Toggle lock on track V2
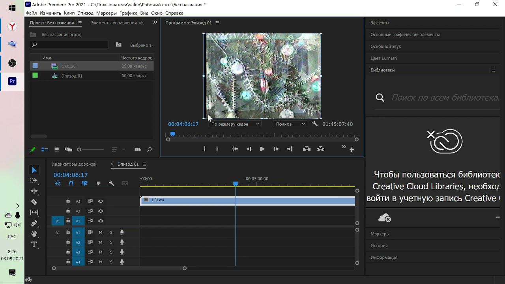 (68, 211)
